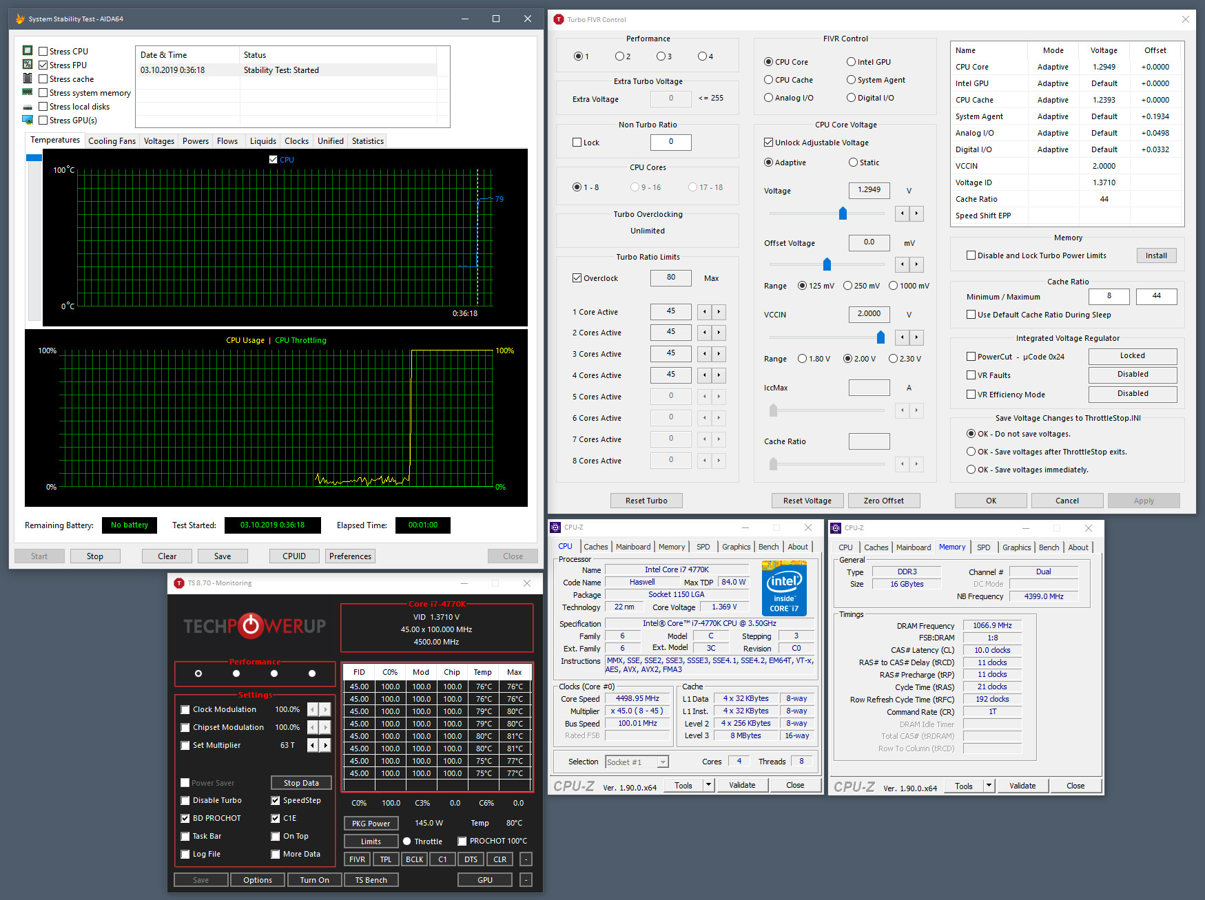Click the Intel Core i7 logo in CPU-Z
The image size is (1205, 900).
click(x=784, y=588)
